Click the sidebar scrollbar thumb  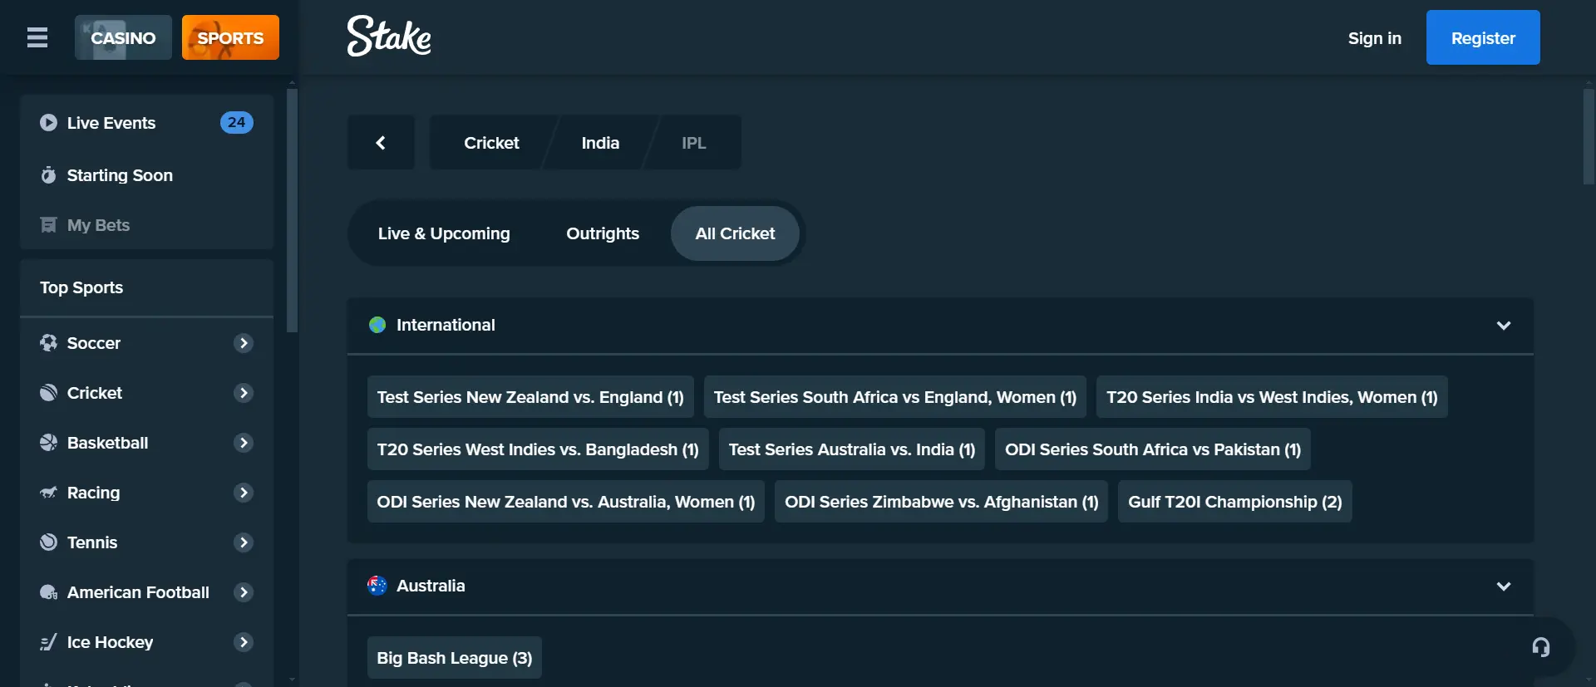292,210
